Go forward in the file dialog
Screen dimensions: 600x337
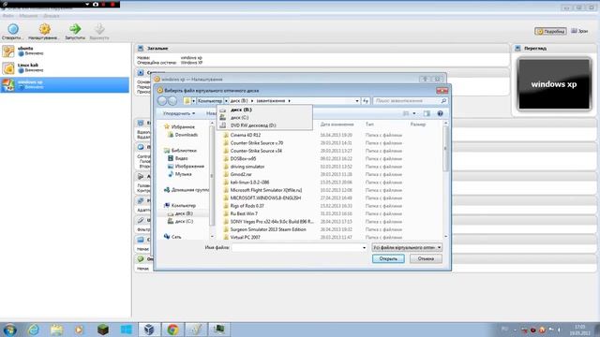coord(172,101)
